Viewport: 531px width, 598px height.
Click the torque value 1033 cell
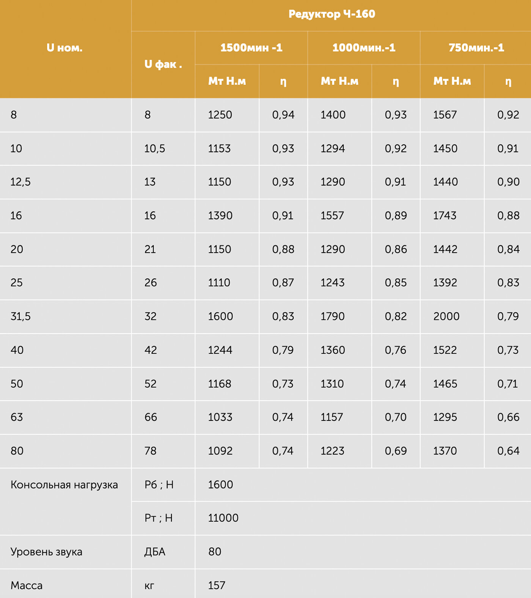pyautogui.click(x=220, y=417)
